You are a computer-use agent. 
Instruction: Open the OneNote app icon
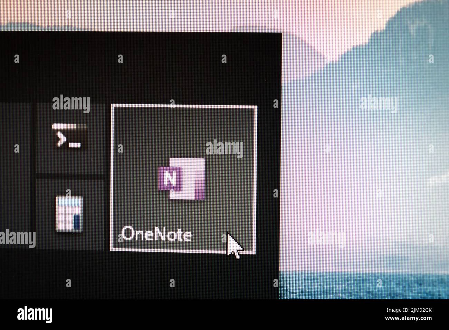(x=182, y=179)
